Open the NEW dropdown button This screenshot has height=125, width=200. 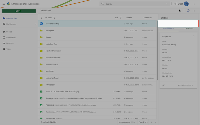(x=19, y=11)
